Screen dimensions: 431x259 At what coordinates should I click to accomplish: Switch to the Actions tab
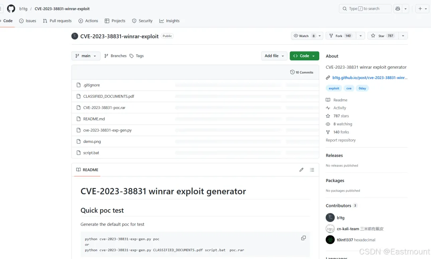point(88,21)
